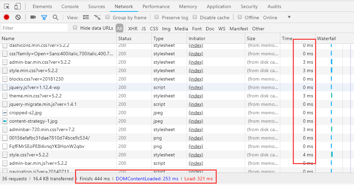This screenshot has width=354, height=185.
Task: Open the network search magnifier icon
Action: pyautogui.click(x=55, y=18)
